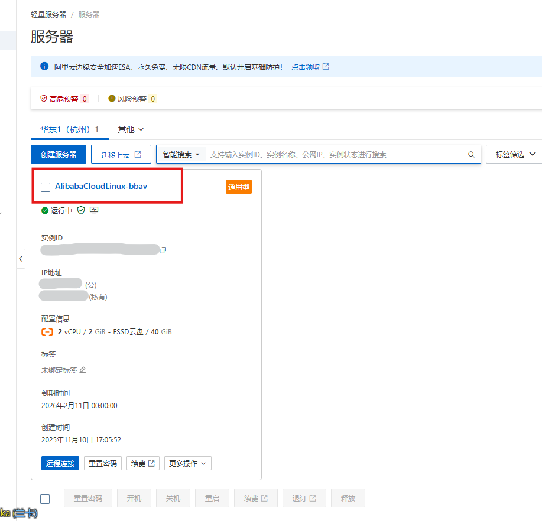
Task: Click bottom bar 开机 button
Action: point(134,498)
